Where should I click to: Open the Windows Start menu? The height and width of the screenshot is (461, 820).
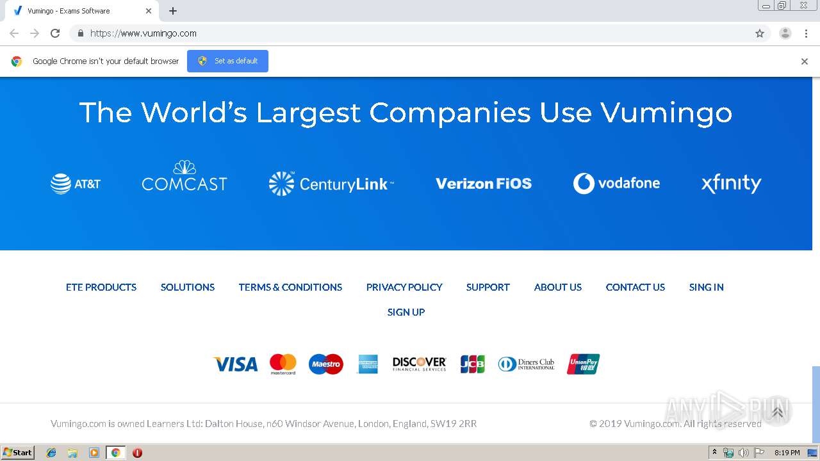tap(18, 453)
